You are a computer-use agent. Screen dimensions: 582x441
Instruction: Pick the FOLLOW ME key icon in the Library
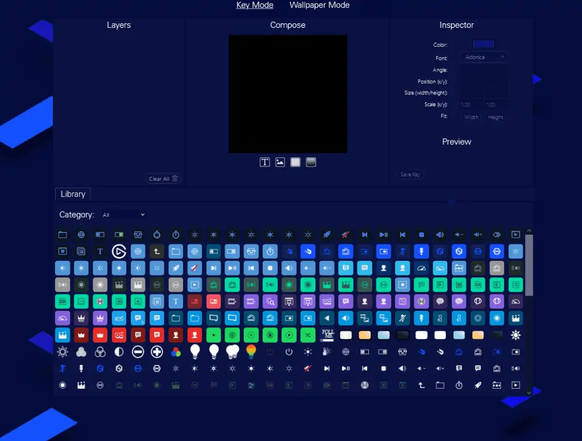[x=327, y=335]
